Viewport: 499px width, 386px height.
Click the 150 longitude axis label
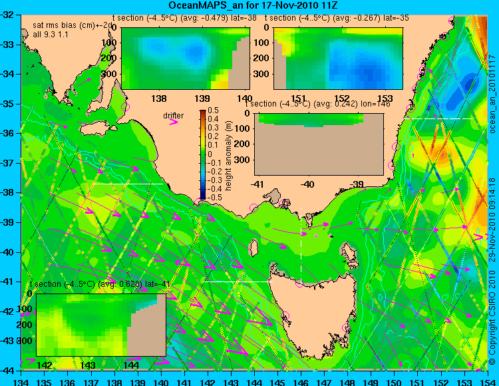[394, 382]
